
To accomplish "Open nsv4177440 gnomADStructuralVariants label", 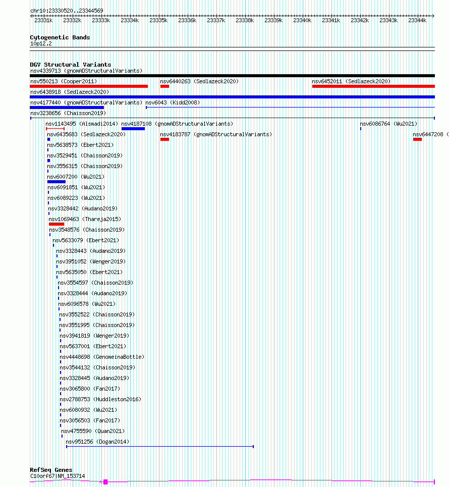I will coord(86,102).
